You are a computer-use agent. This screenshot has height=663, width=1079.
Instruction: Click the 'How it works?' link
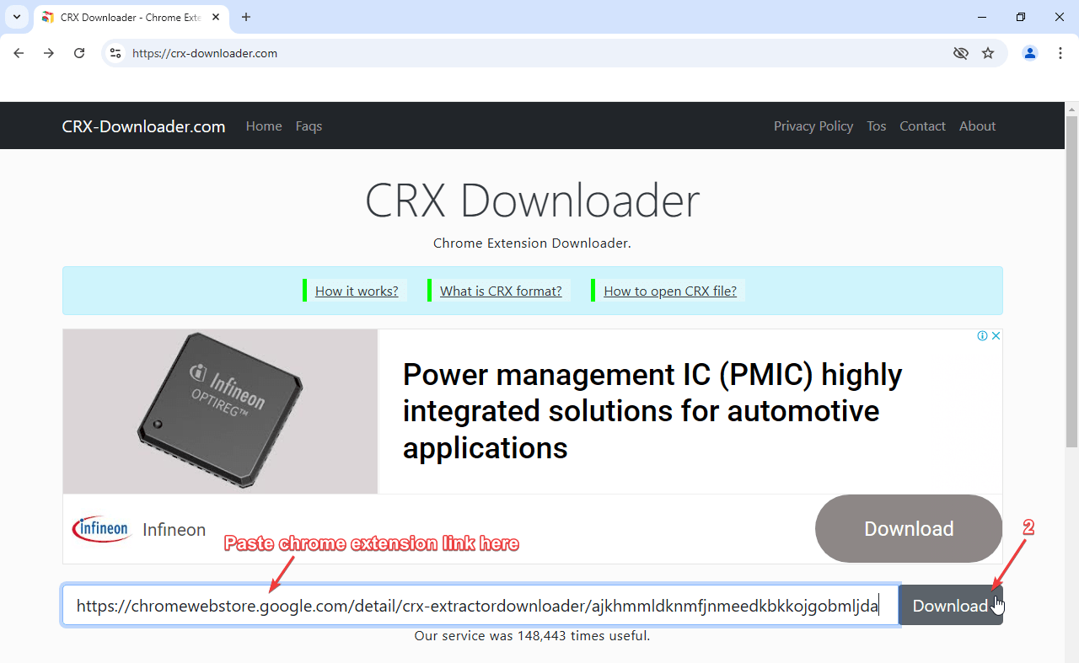[357, 291]
